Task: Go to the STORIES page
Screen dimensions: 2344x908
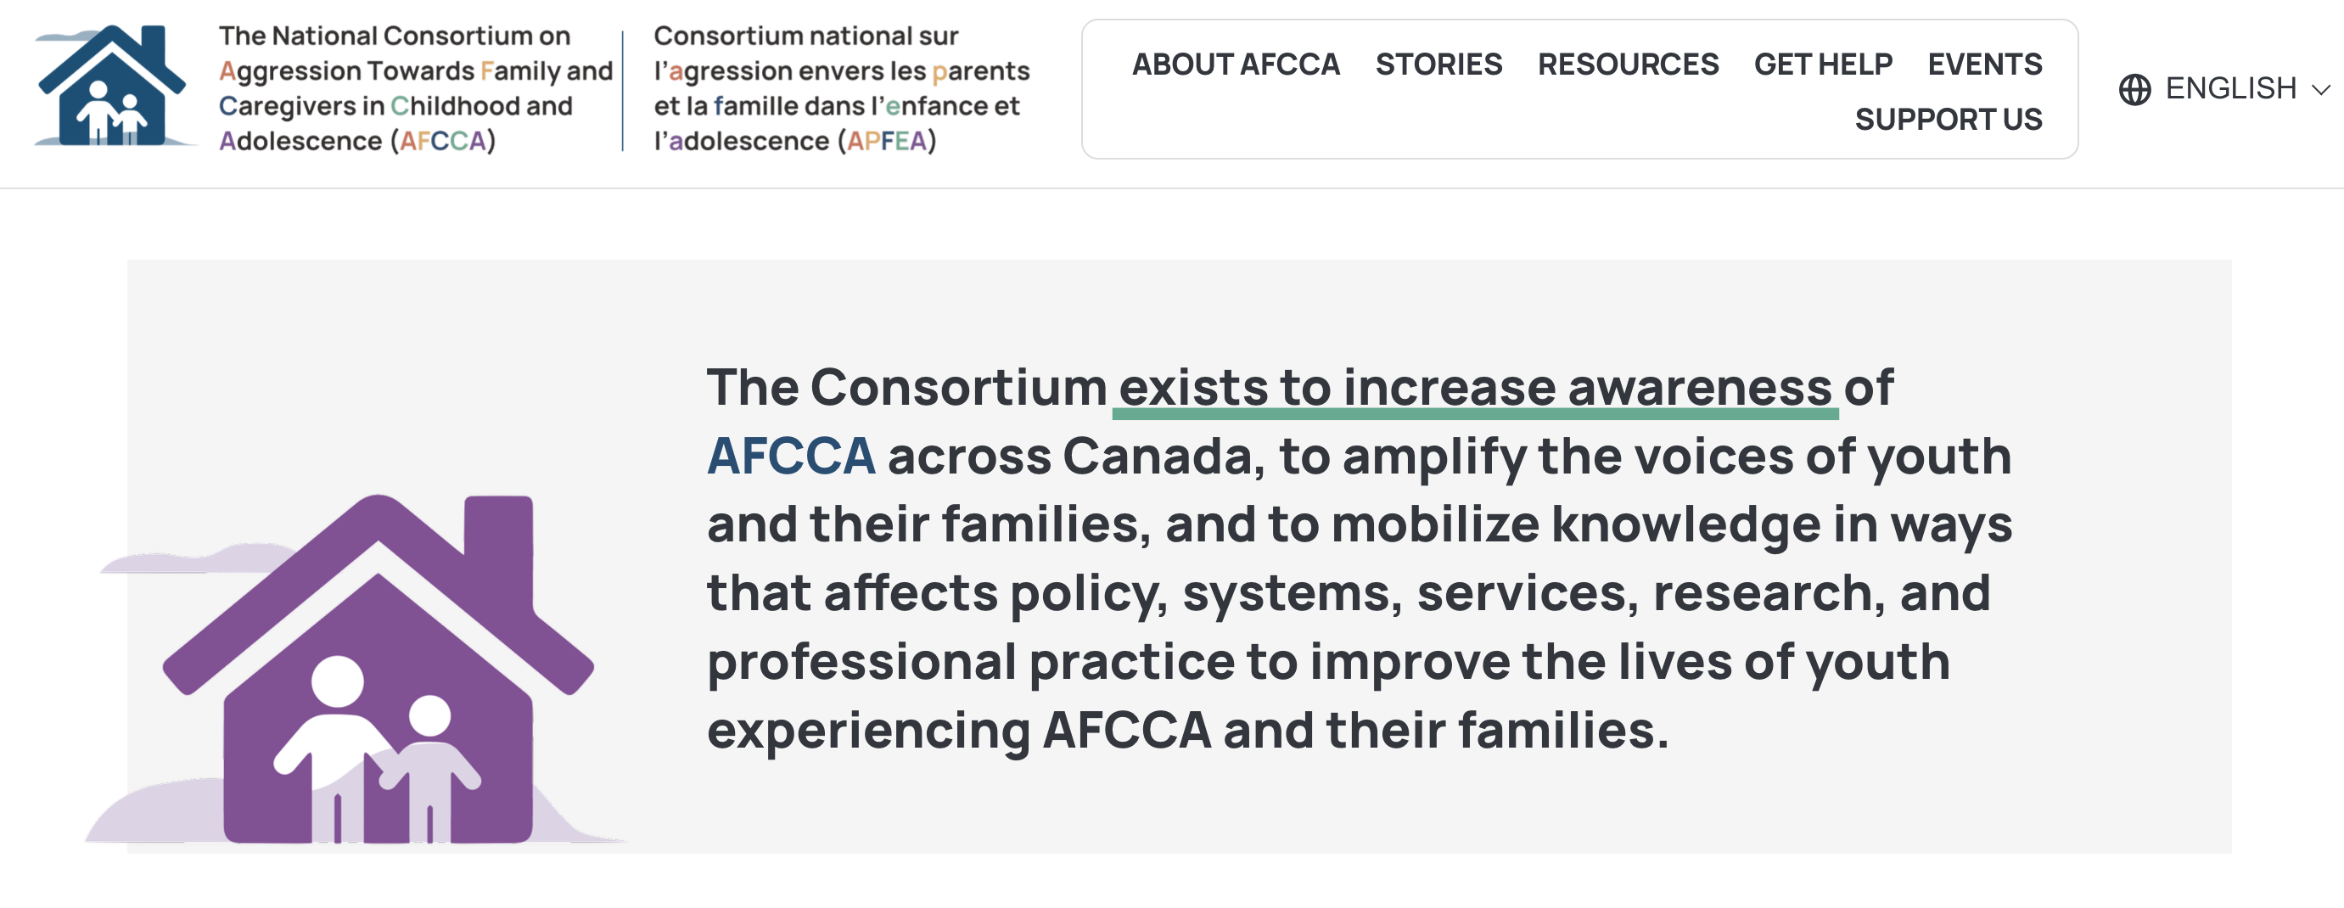Action: [x=1438, y=64]
